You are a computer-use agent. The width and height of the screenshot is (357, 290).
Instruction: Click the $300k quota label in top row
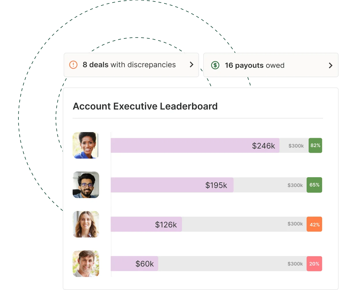[x=296, y=146]
